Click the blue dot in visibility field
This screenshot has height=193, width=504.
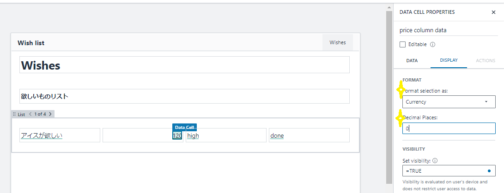click(x=489, y=171)
